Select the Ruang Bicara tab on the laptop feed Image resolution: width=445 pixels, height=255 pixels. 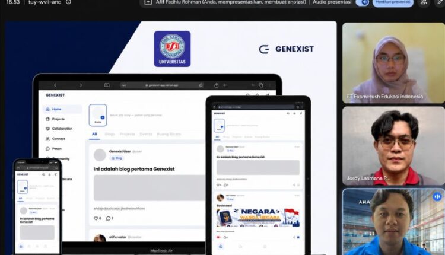pyautogui.click(x=169, y=134)
